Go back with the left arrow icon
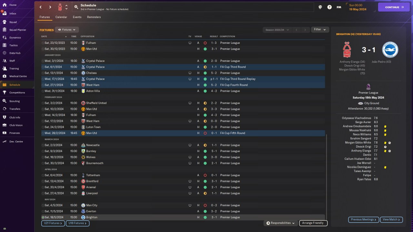The height and width of the screenshot is (232, 413). tap(40, 7)
